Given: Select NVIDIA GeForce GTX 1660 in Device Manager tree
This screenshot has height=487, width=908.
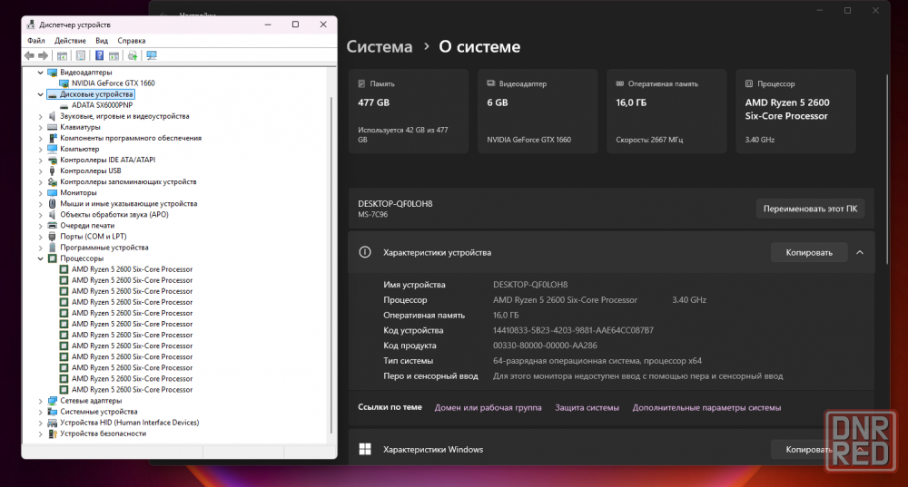Looking at the screenshot, I should coord(113,83).
